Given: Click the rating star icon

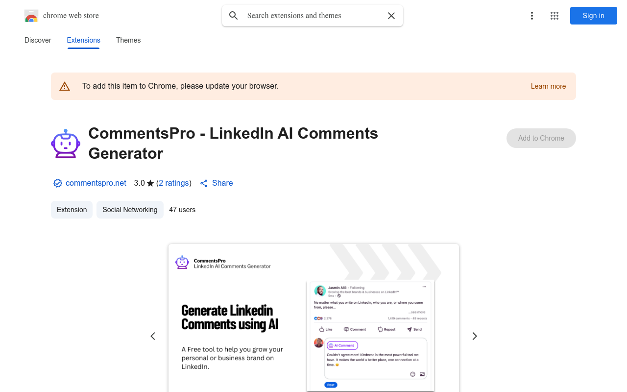Looking at the screenshot, I should [x=150, y=183].
